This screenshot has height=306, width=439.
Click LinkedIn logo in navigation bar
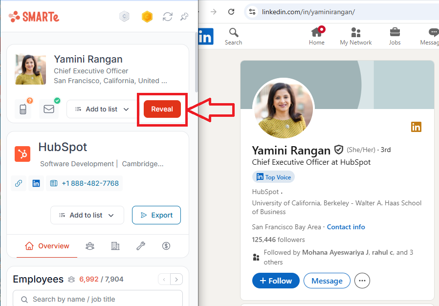pos(206,36)
